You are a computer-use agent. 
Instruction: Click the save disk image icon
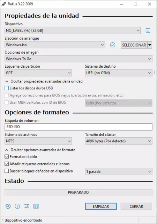tap(148, 30)
